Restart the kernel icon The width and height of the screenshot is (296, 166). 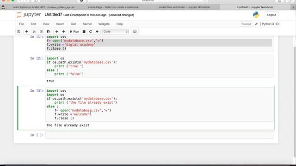coord(91,32)
